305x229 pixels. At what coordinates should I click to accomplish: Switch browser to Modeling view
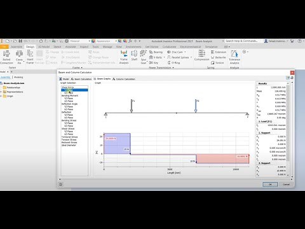(x=18, y=77)
